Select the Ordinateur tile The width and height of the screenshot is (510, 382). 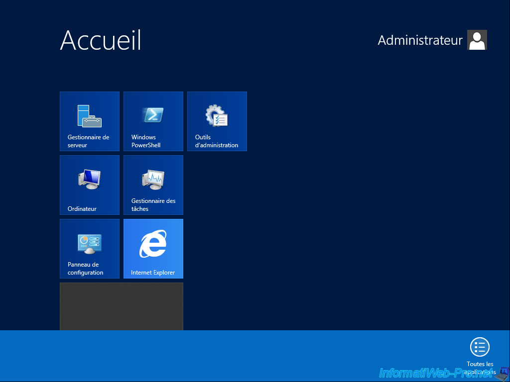tap(90, 185)
